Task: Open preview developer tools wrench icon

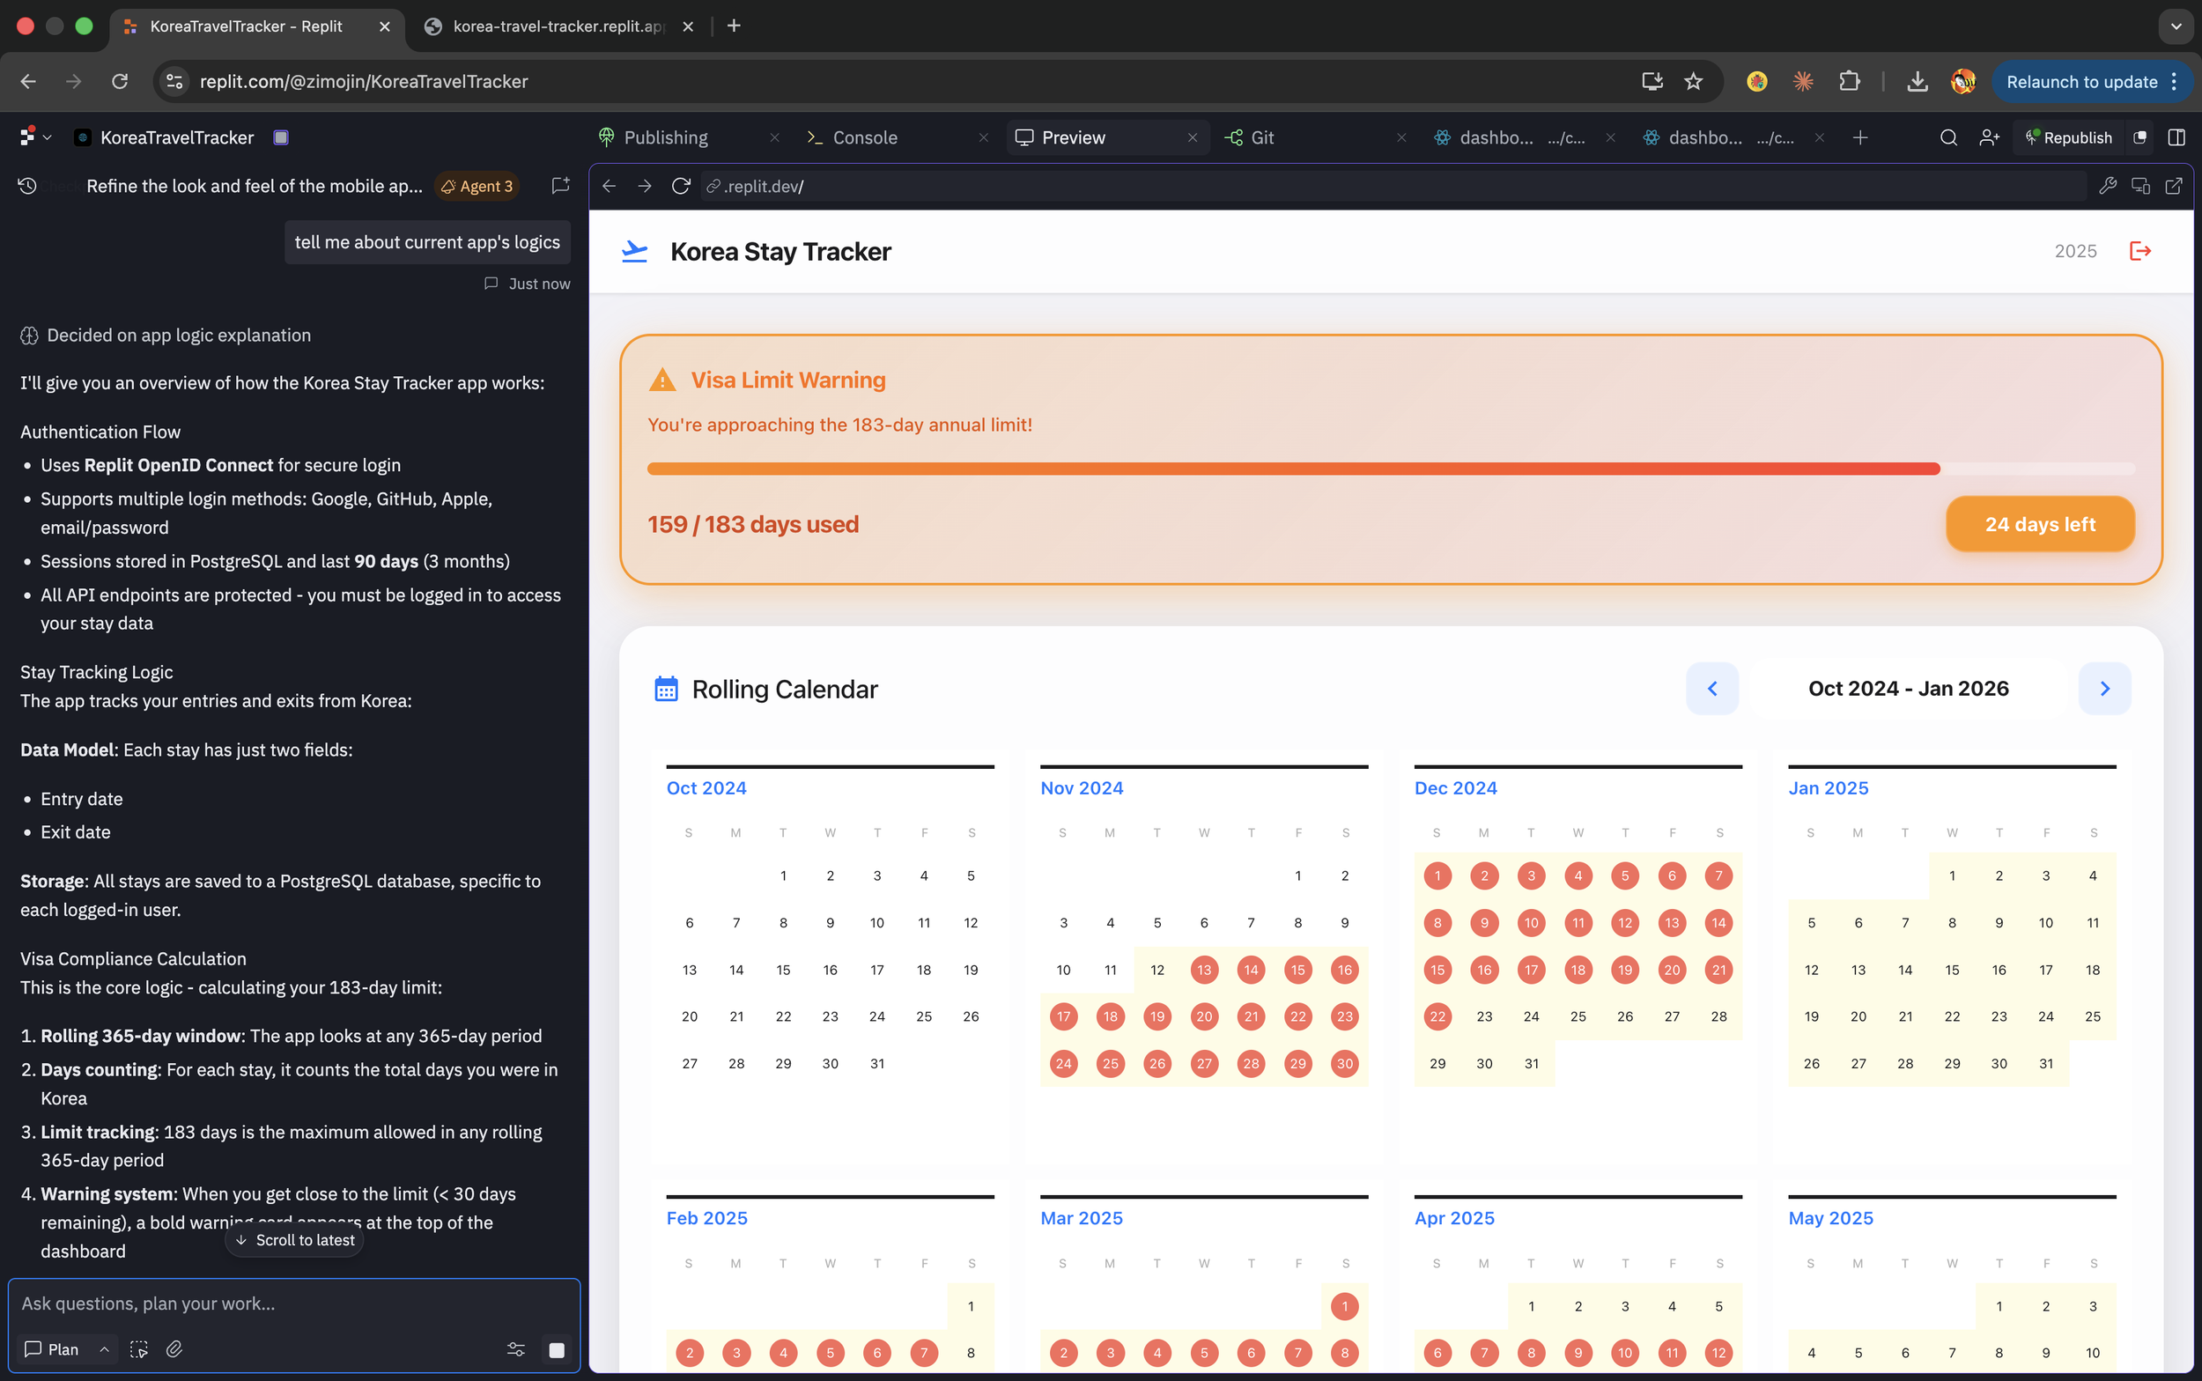Action: pyautogui.click(x=2107, y=187)
